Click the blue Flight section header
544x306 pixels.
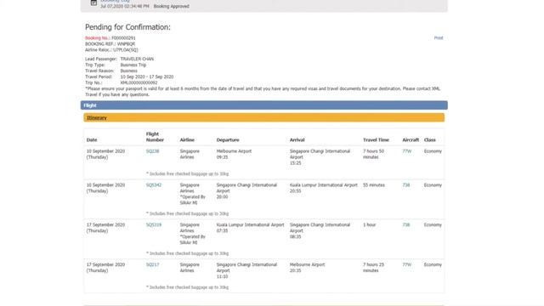click(264, 105)
